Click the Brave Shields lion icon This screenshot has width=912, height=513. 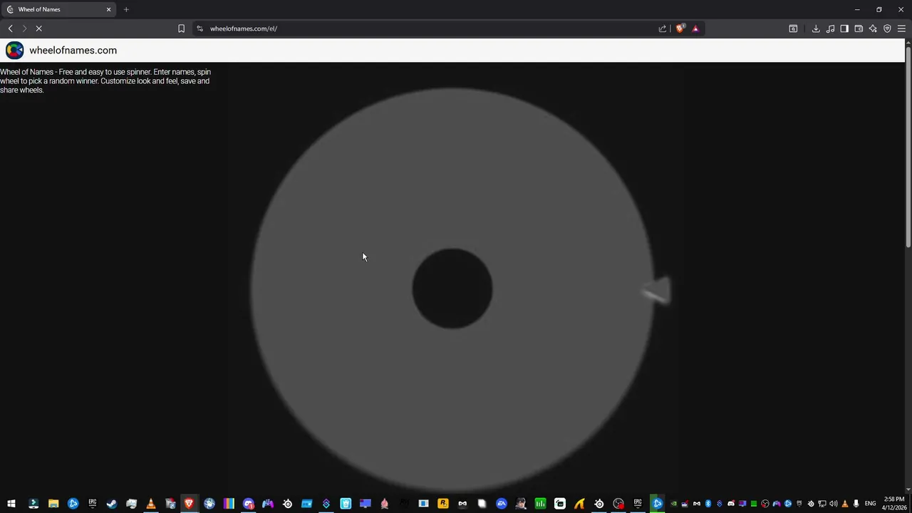tap(680, 28)
